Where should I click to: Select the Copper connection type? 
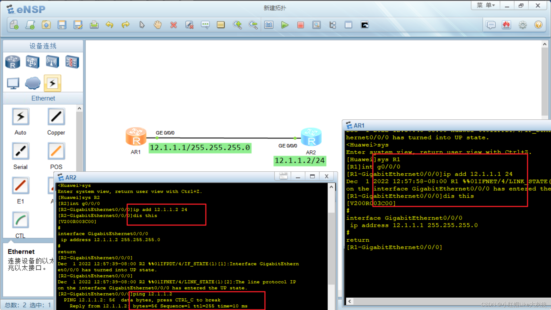tap(56, 117)
